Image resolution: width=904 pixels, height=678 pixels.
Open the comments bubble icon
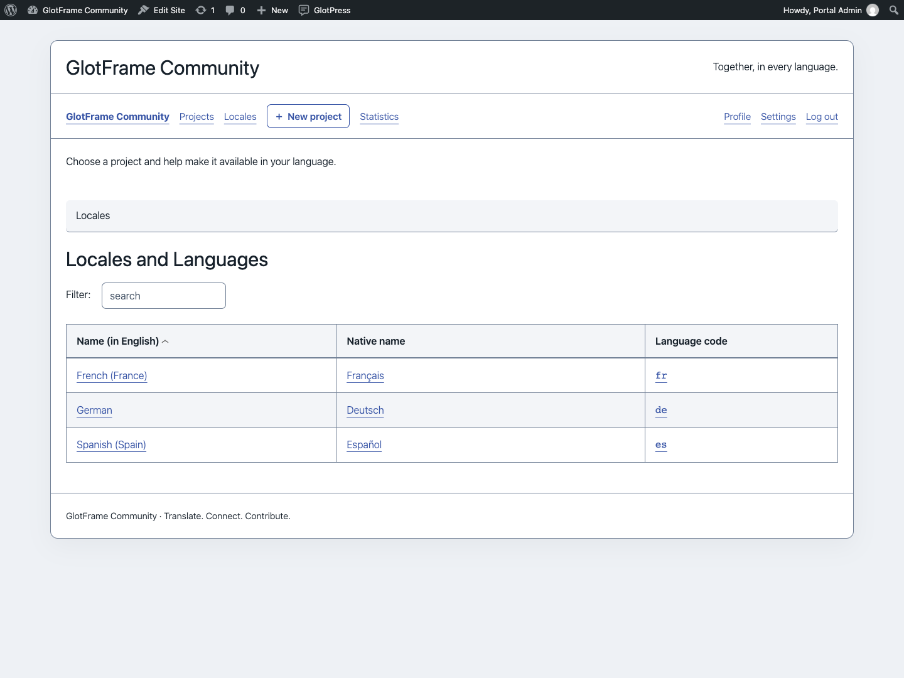pyautogui.click(x=230, y=10)
